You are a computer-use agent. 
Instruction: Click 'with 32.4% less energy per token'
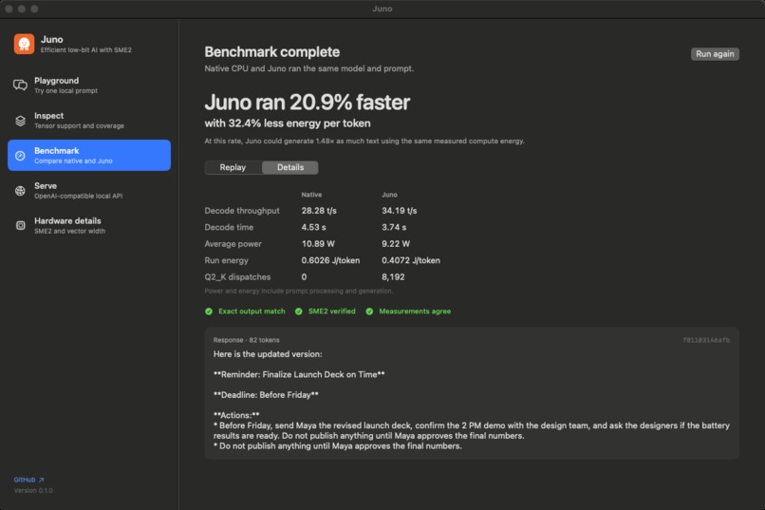[x=288, y=123]
